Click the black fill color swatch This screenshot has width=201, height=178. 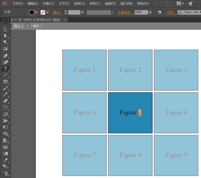pyautogui.click(x=32, y=12)
